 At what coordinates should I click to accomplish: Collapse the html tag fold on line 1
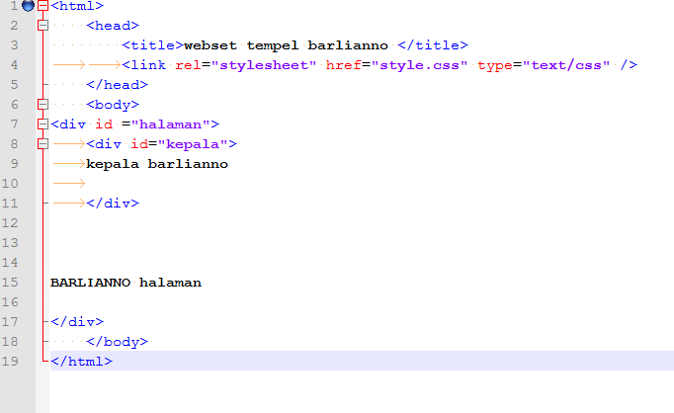[x=42, y=6]
